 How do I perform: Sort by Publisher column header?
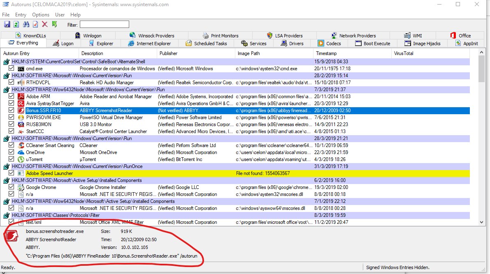195,53
